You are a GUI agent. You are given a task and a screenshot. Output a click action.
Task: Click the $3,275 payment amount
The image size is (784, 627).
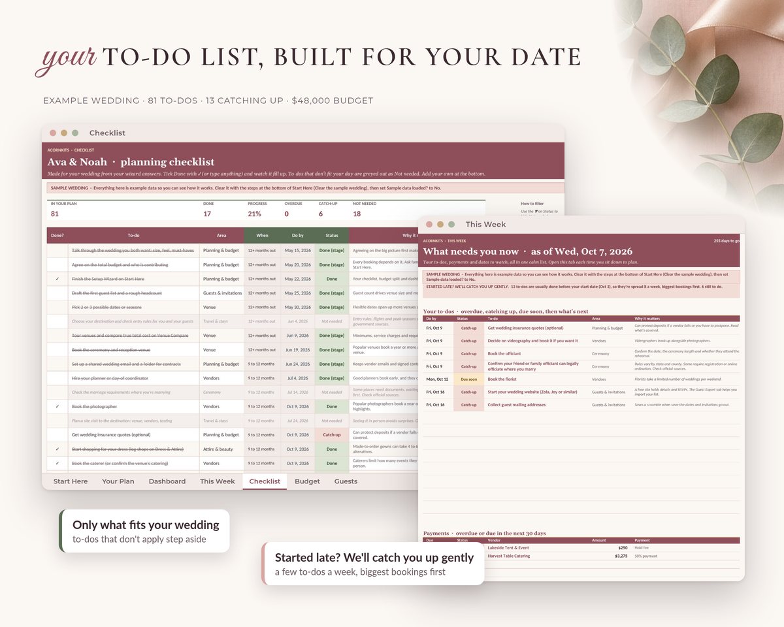[x=621, y=556]
